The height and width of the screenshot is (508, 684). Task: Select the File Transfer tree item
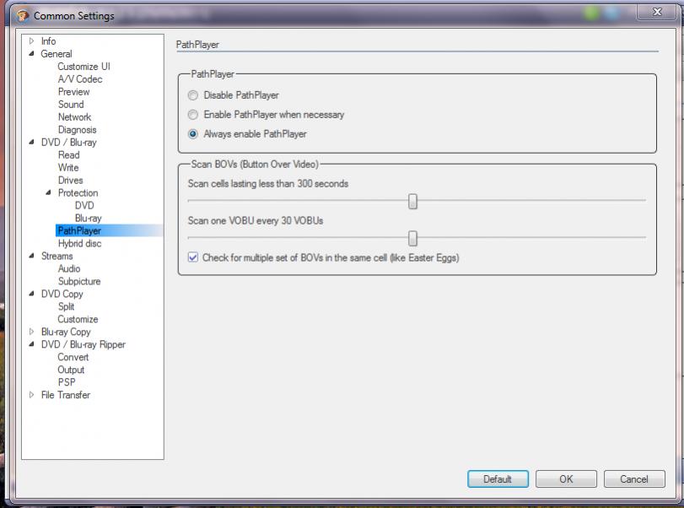[x=66, y=395]
